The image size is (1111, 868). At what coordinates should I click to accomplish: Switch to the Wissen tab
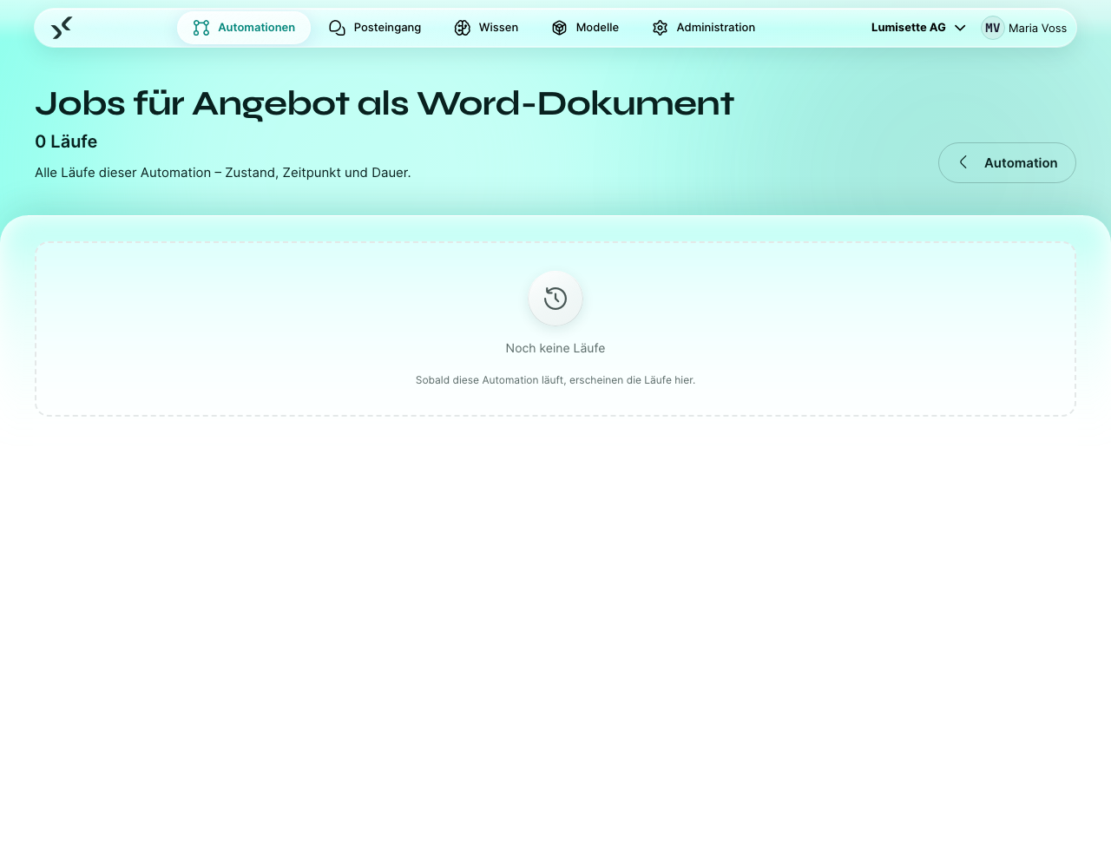(486, 28)
